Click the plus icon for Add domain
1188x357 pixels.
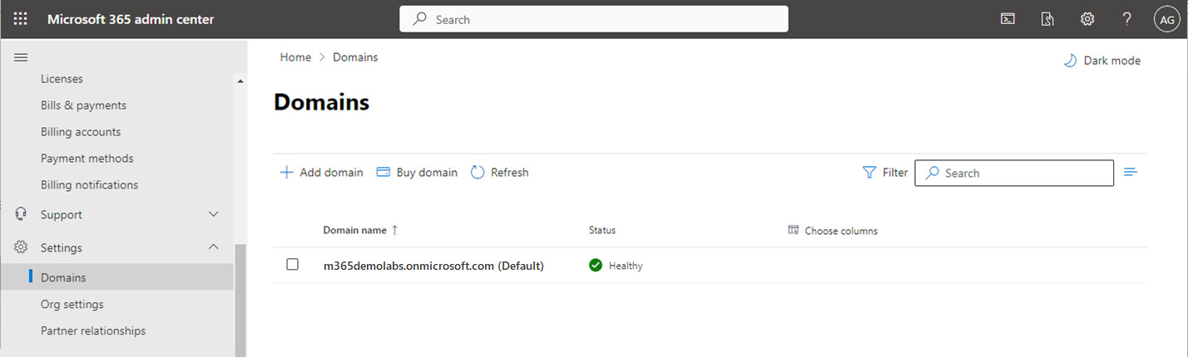[286, 173]
